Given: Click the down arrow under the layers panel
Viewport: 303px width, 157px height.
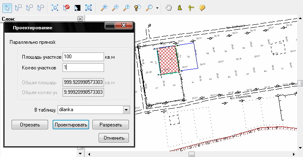Looking at the screenshot, I should click(80, 154).
